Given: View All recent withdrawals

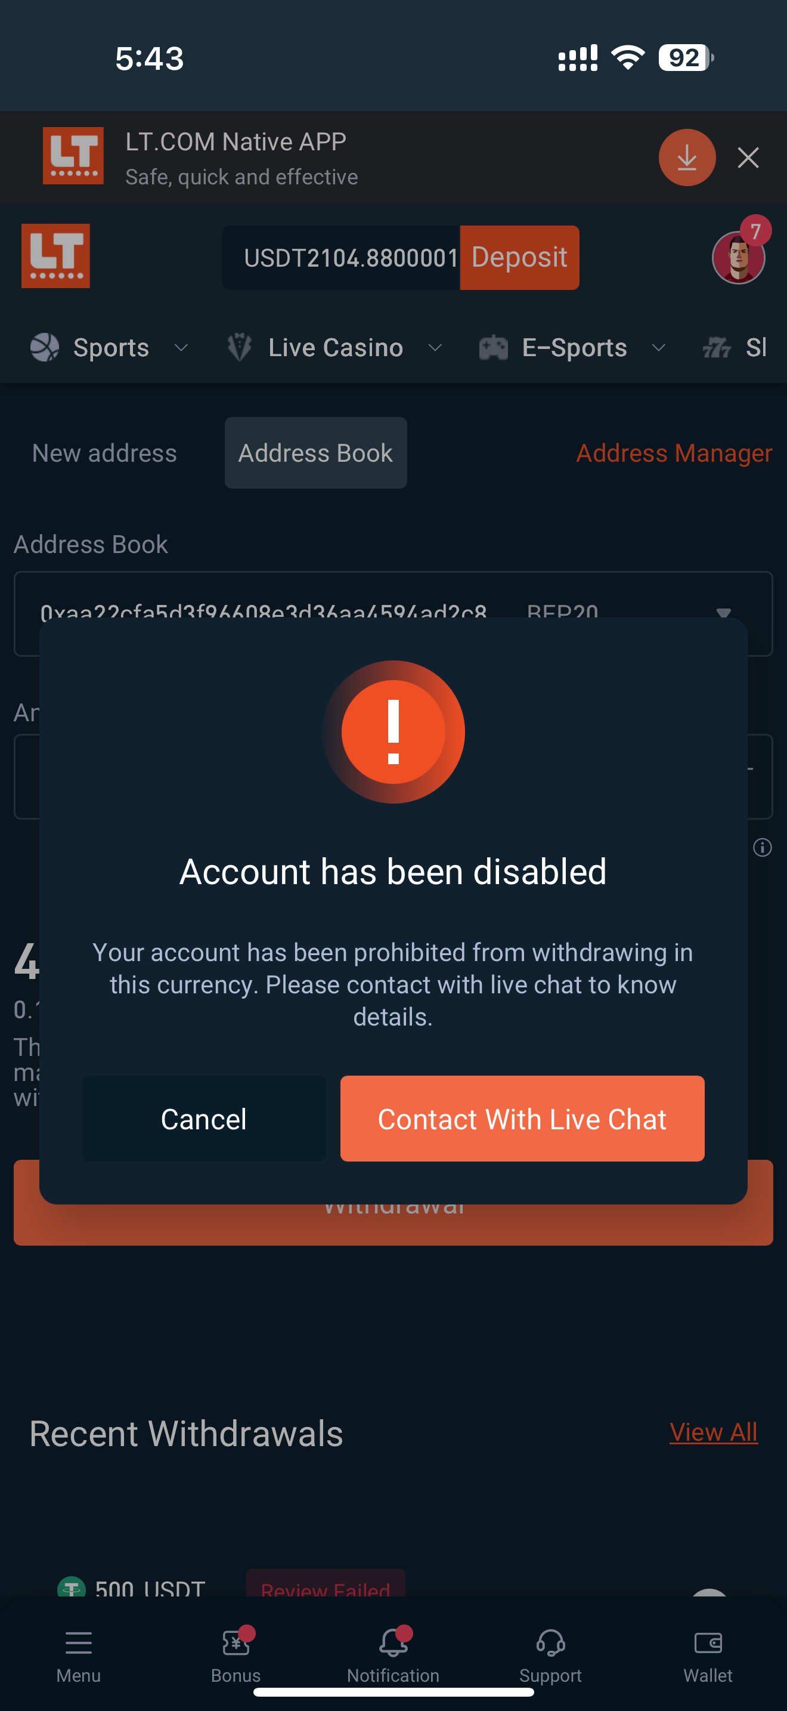Looking at the screenshot, I should pos(713,1432).
